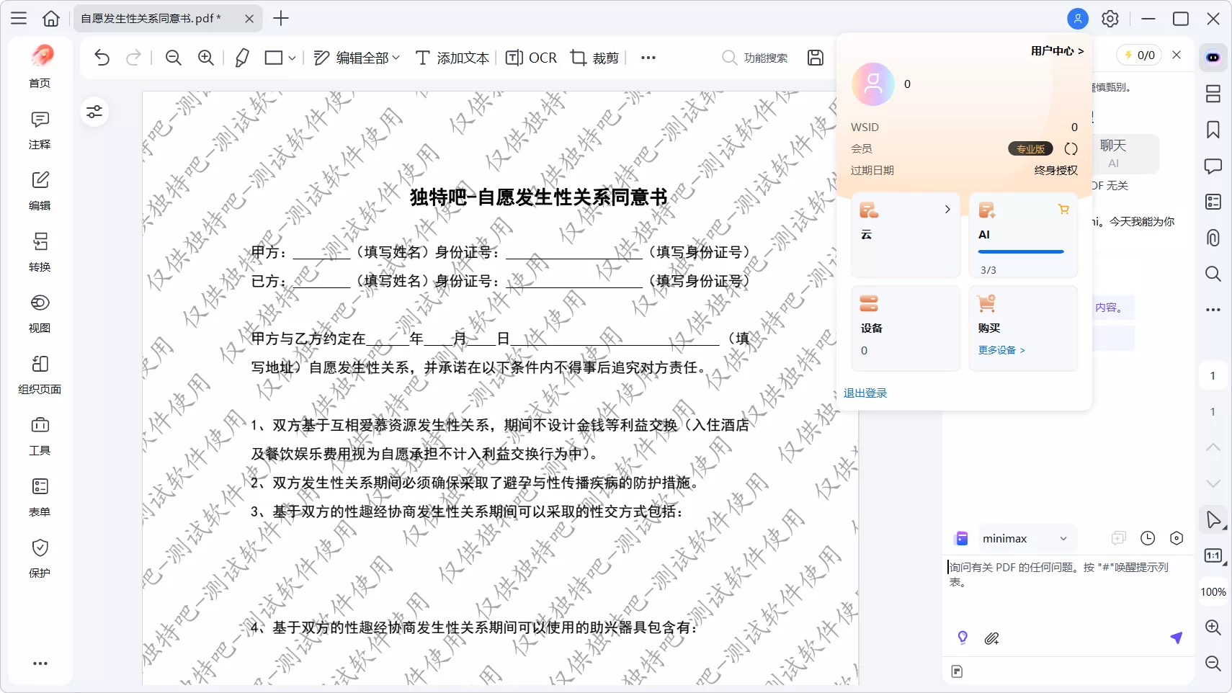Screen dimensions: 1232x693
Task: Open the 注释 panel in left sidebar
Action: 40,129
